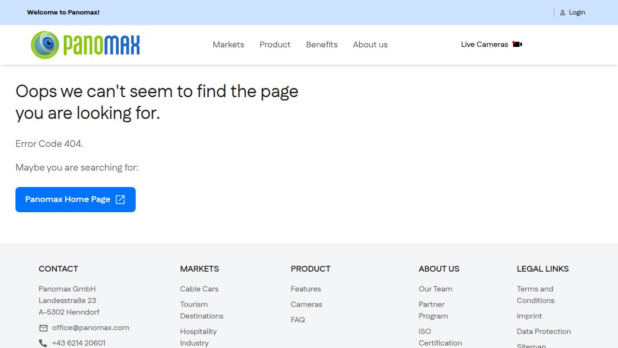
Task: Click the 'Error Code 404.' text
Action: (49, 144)
